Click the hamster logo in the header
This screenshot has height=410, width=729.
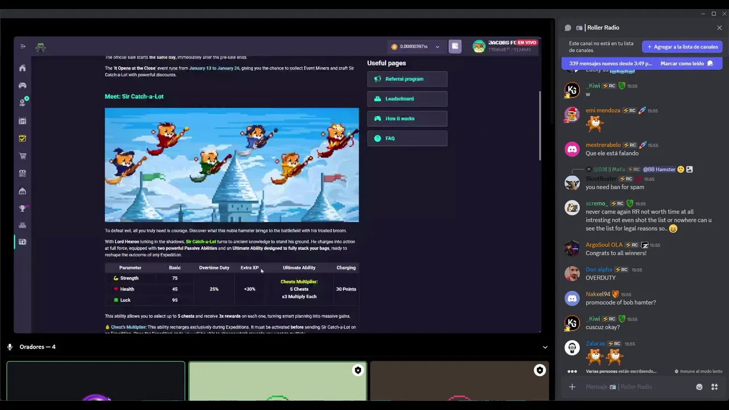click(x=40, y=47)
